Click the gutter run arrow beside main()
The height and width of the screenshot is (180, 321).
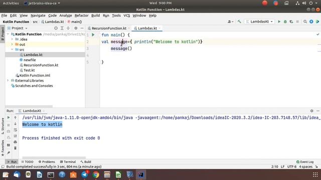click(93, 35)
